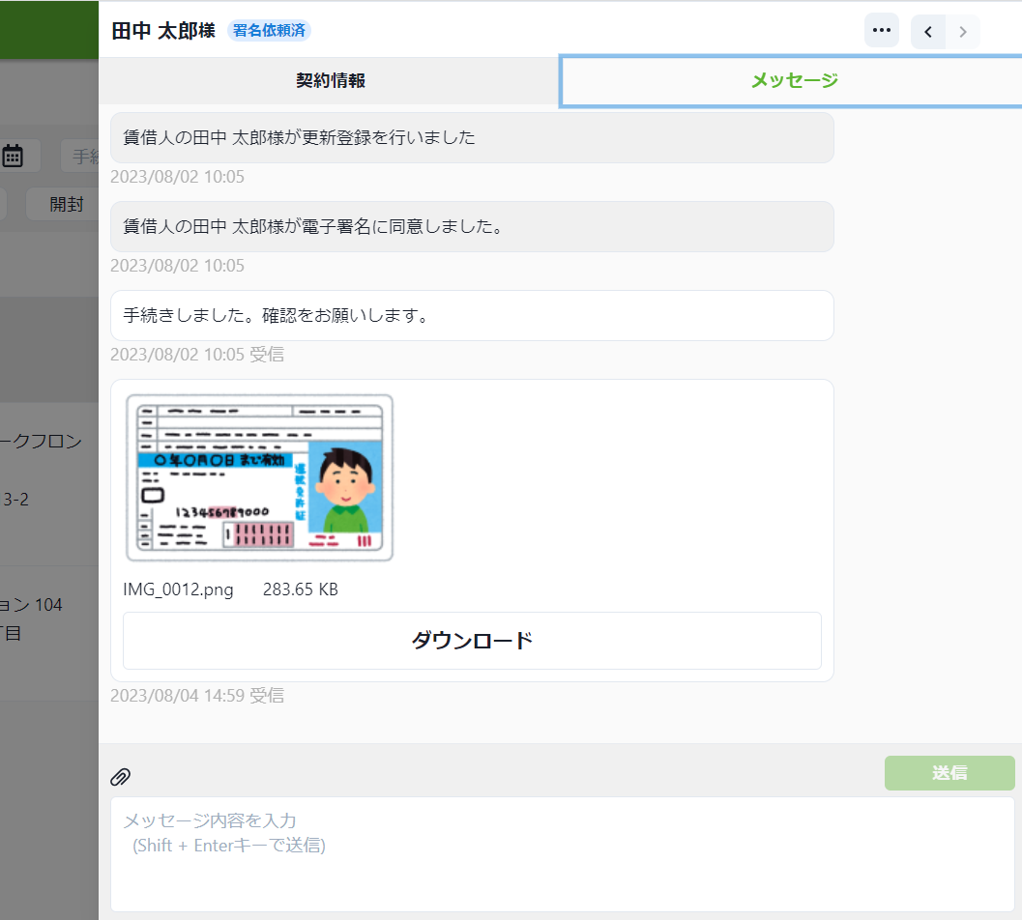1022x920 pixels.
Task: Click the text 3-2 in background list
Action: [15, 500]
